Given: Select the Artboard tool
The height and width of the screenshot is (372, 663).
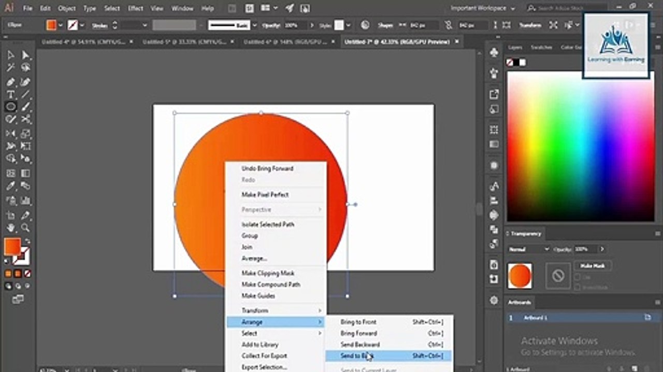Looking at the screenshot, I should pyautogui.click(x=10, y=215).
